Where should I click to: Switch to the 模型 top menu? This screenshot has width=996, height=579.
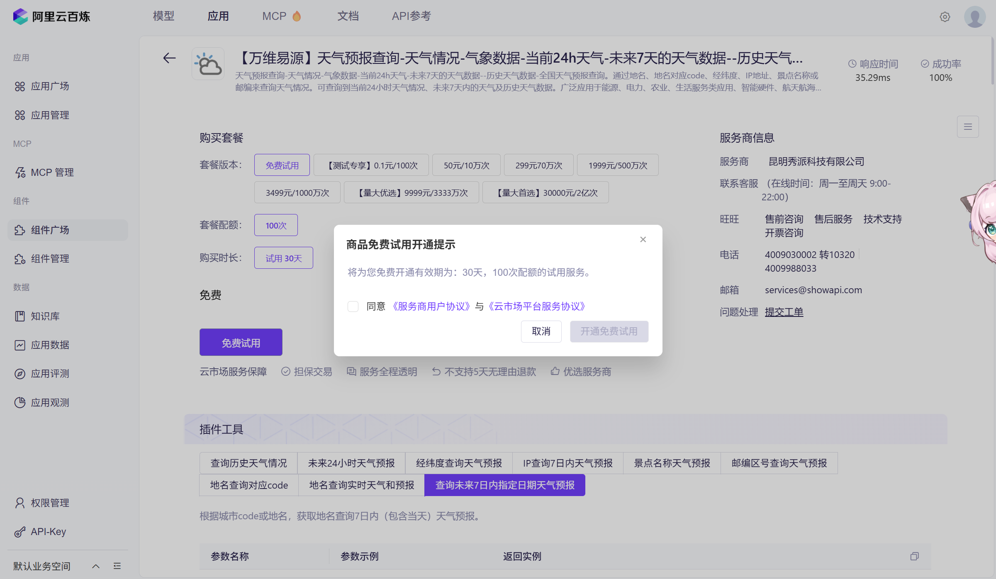click(x=163, y=16)
